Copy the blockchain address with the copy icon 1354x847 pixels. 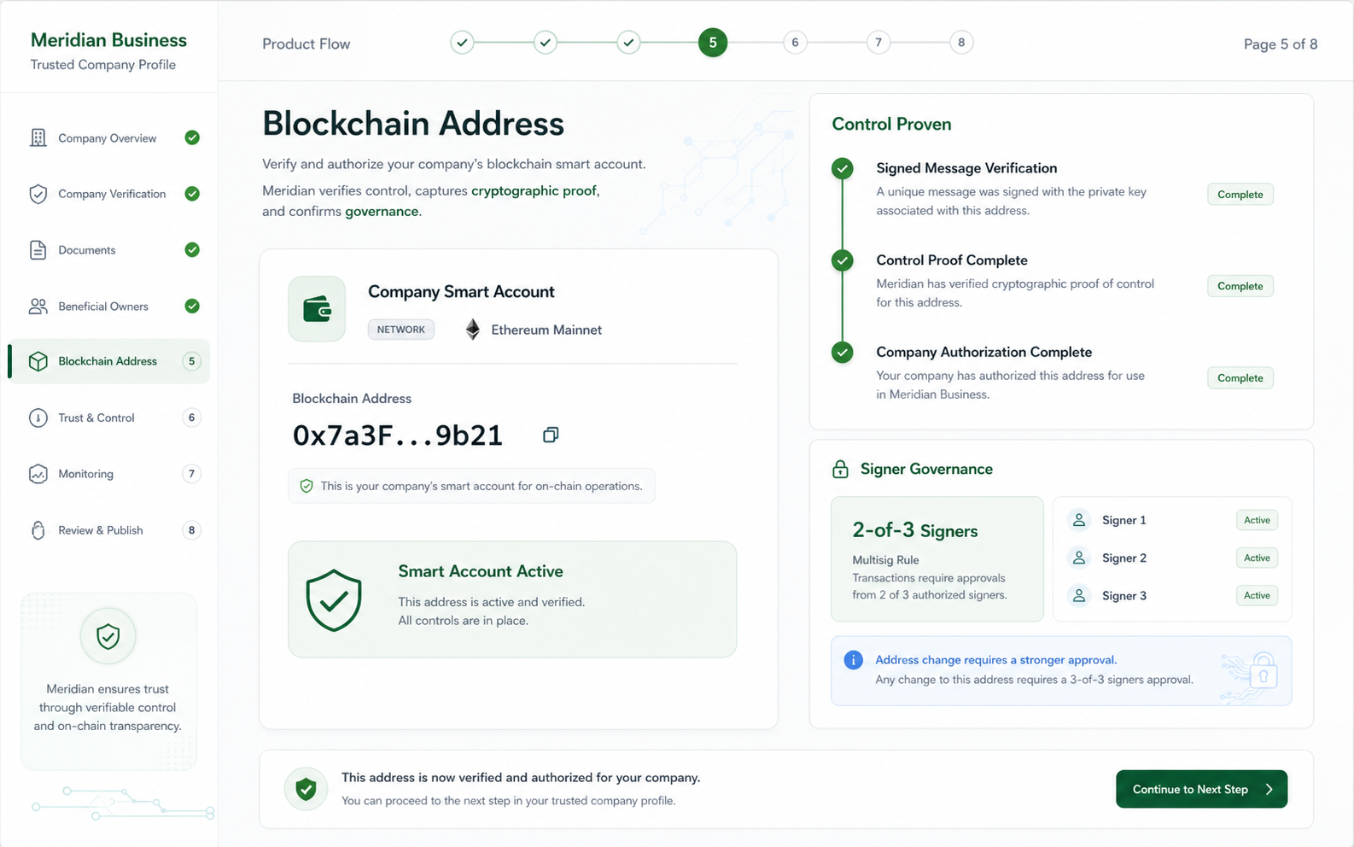point(551,435)
